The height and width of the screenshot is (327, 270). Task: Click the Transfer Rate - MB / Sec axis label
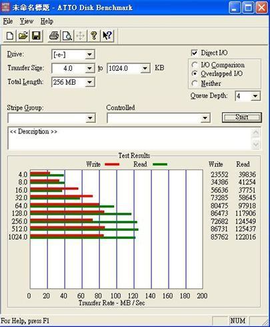click(x=111, y=303)
